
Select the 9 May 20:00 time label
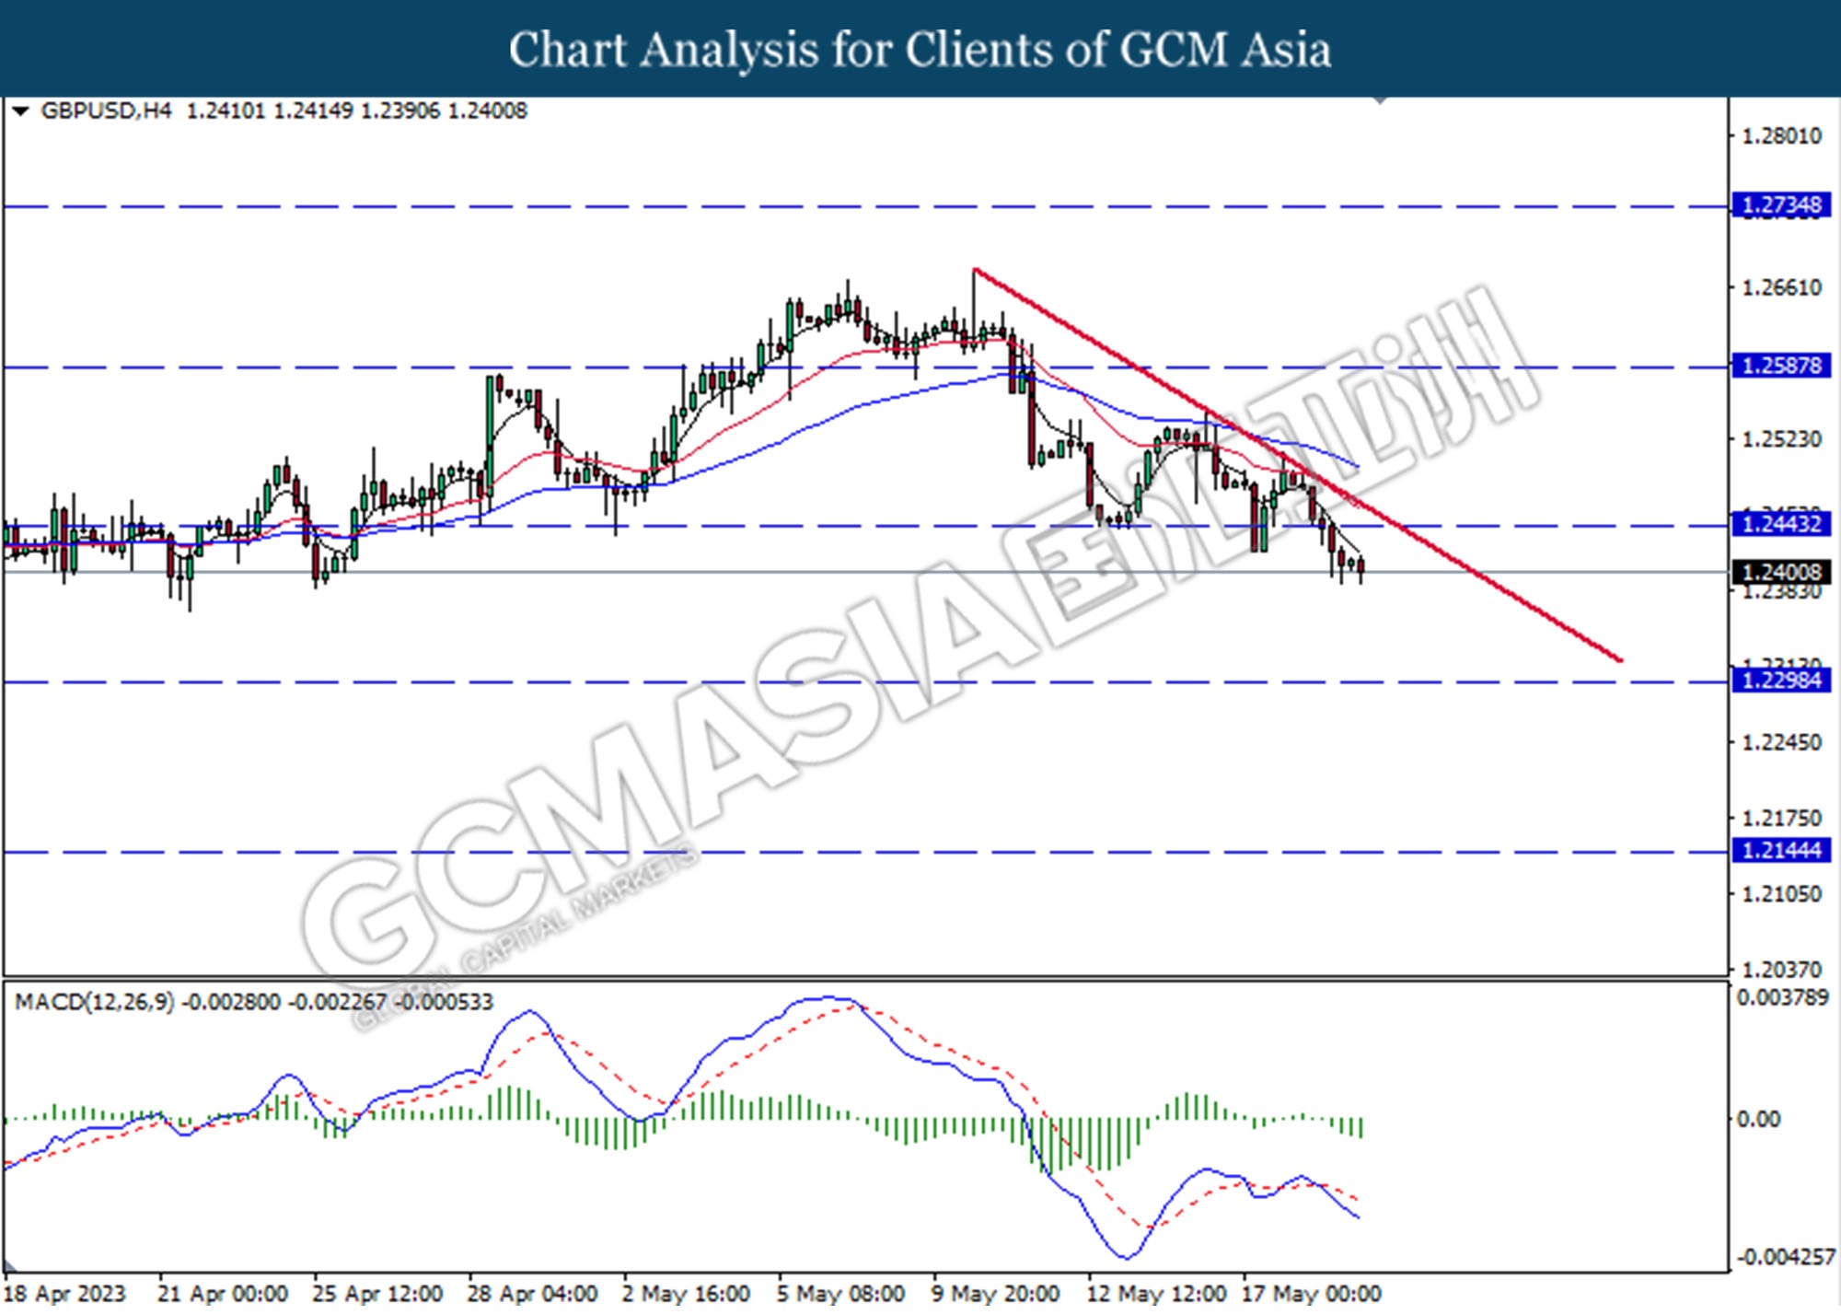tap(995, 1294)
